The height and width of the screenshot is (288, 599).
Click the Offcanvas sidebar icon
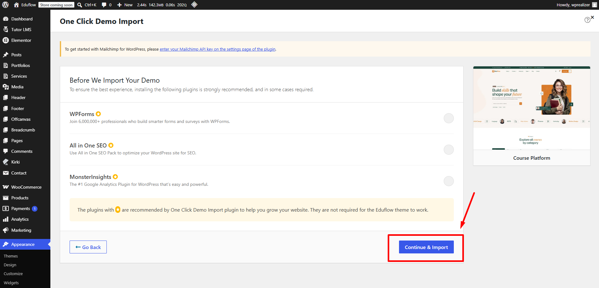coord(6,119)
